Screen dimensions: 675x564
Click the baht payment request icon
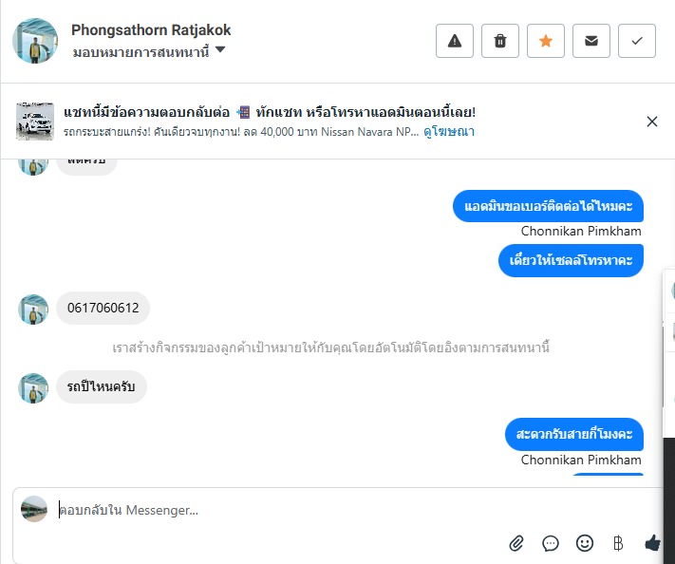click(x=618, y=543)
